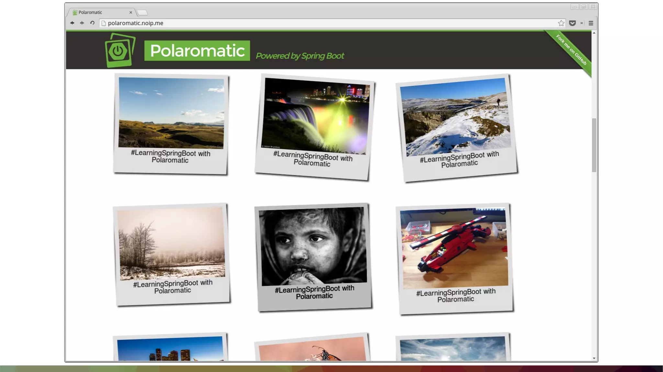
Task: Open a new blank tab
Action: coord(142,13)
